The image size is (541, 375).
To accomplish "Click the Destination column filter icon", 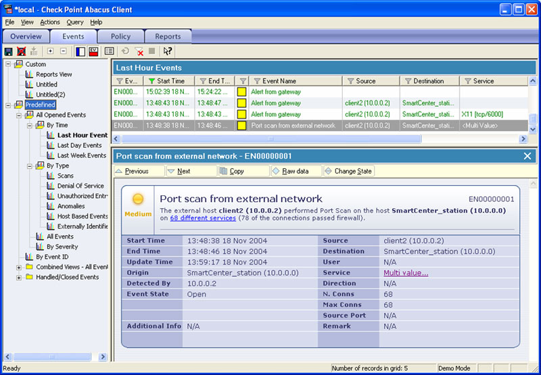I will tap(408, 81).
